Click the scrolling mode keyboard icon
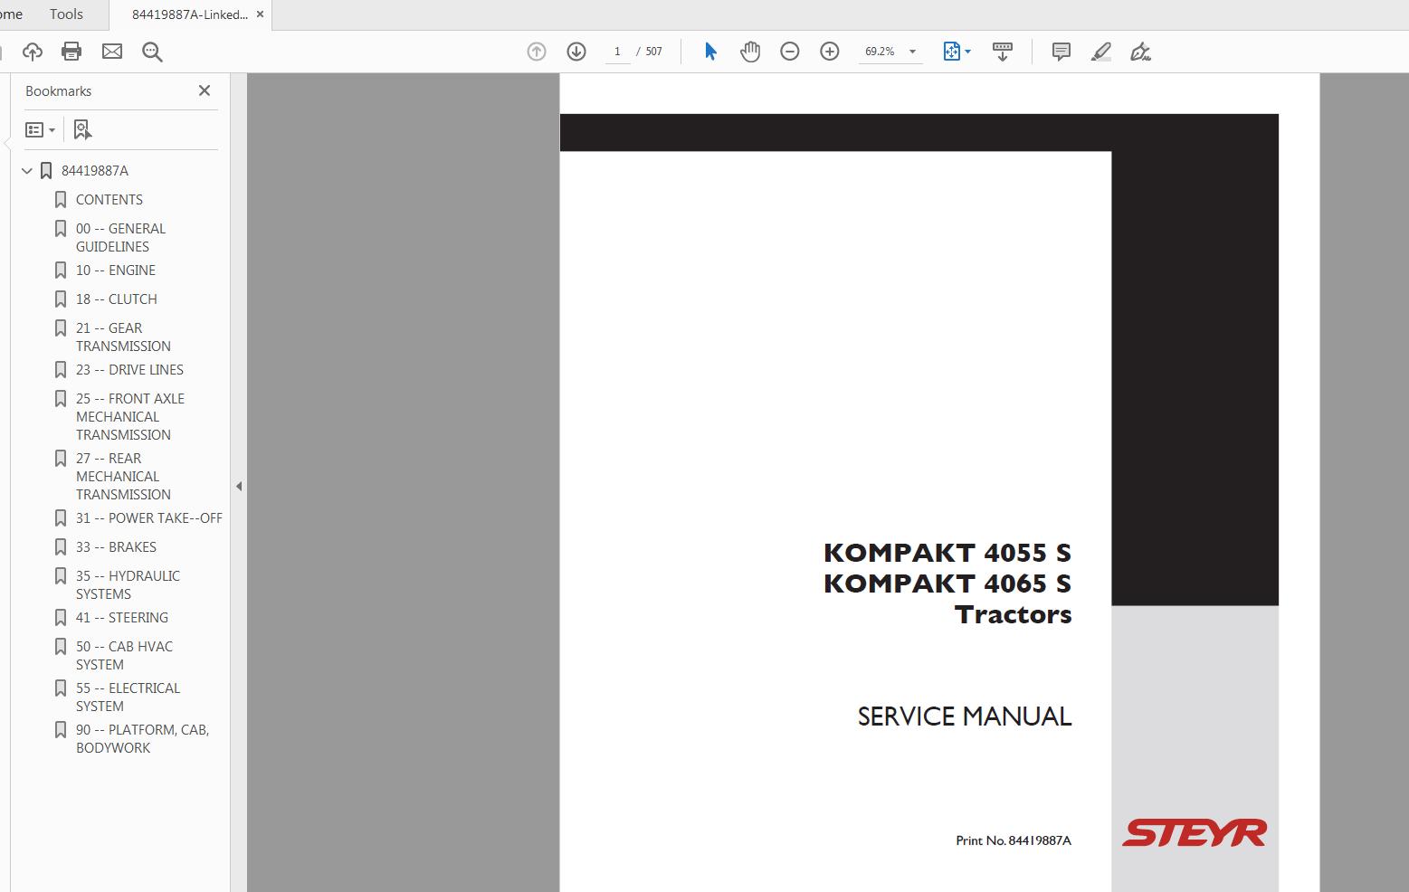 tap(1003, 52)
